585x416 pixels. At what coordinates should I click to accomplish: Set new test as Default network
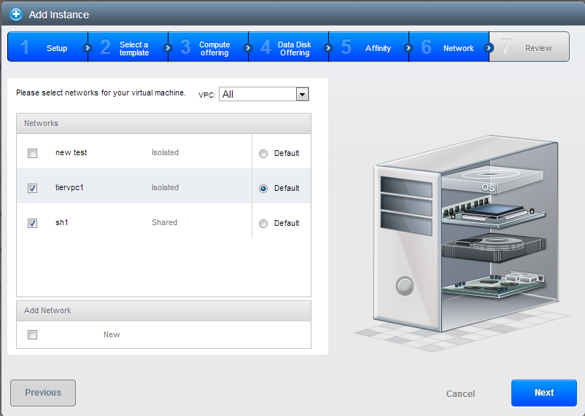pyautogui.click(x=263, y=154)
